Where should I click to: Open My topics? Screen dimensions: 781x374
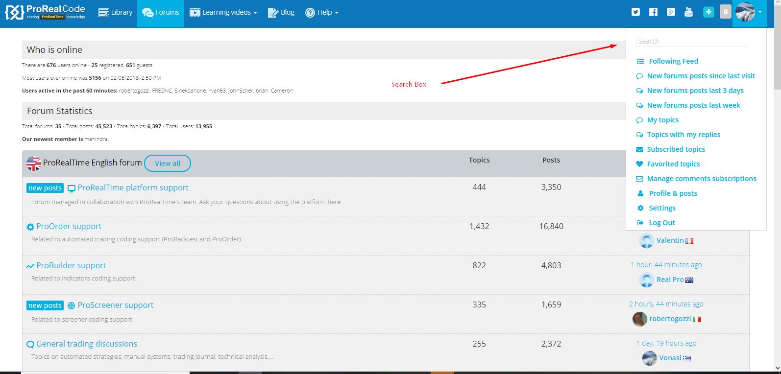tap(662, 120)
